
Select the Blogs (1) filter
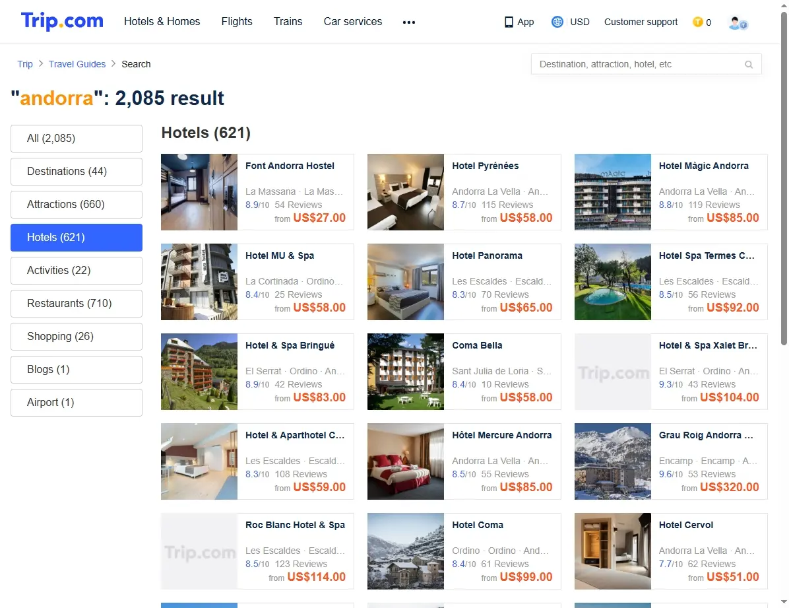[77, 369]
